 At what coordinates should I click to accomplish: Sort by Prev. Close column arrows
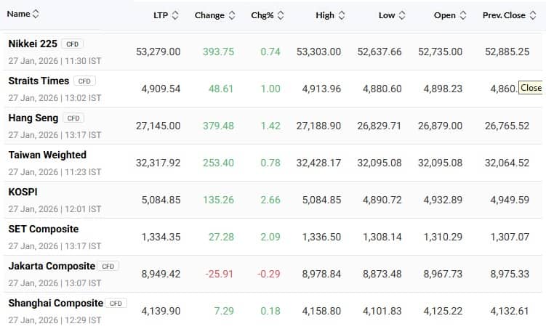click(x=533, y=15)
